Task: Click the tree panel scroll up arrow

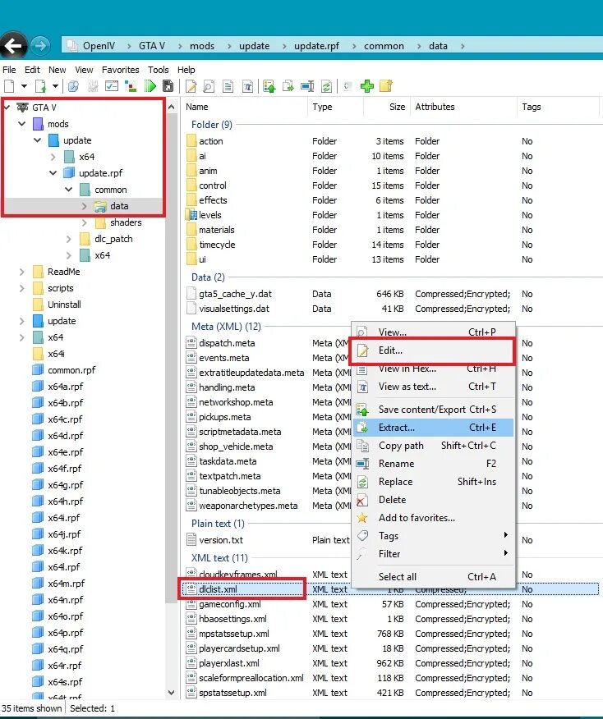Action: click(171, 108)
